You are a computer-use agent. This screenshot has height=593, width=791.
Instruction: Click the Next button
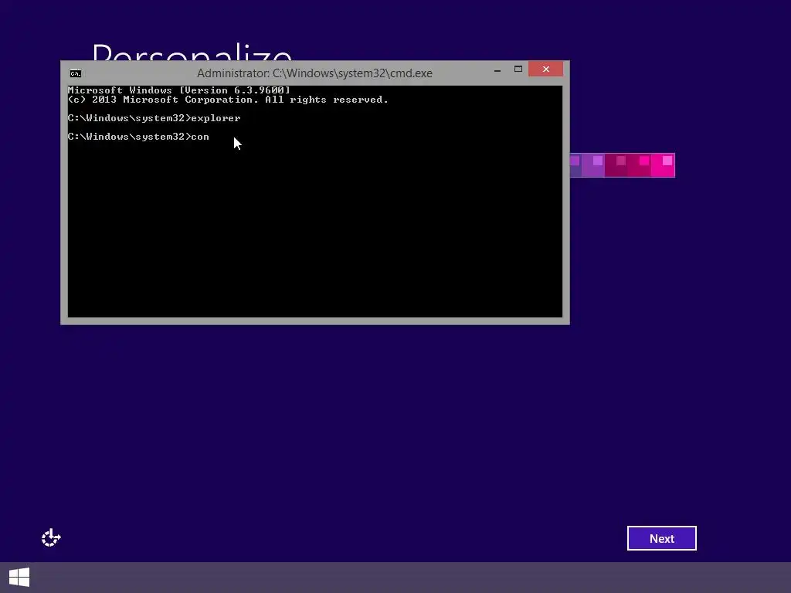coord(661,538)
